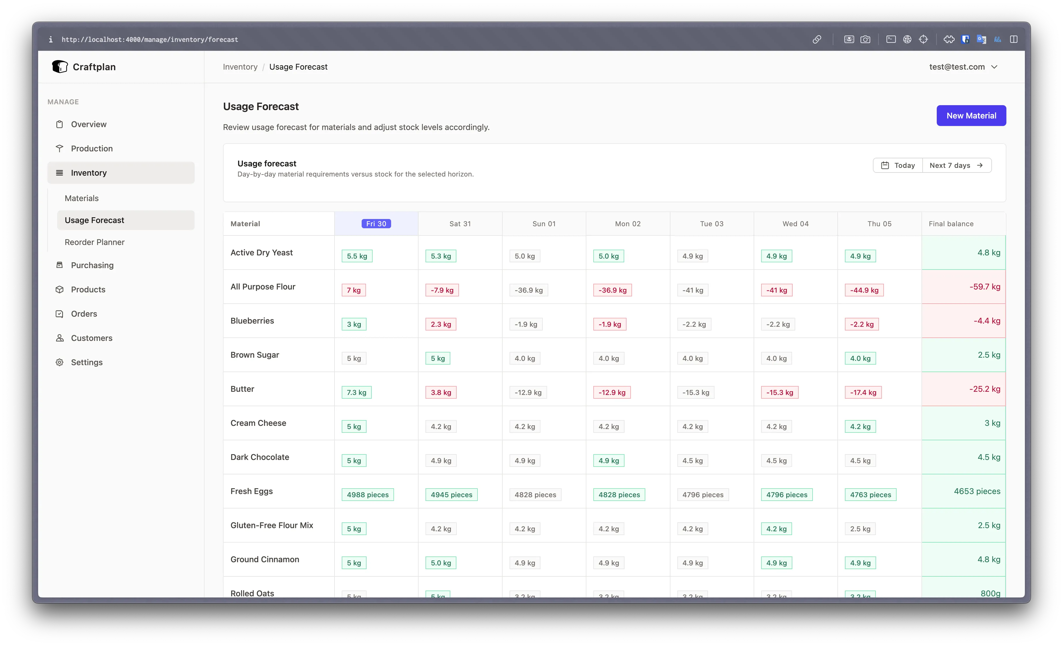Select the Orders checkbox icon in sidebar
The width and height of the screenshot is (1063, 646).
coord(60,314)
